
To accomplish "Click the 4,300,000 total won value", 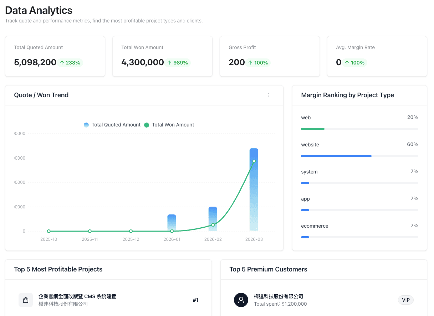I will (143, 63).
